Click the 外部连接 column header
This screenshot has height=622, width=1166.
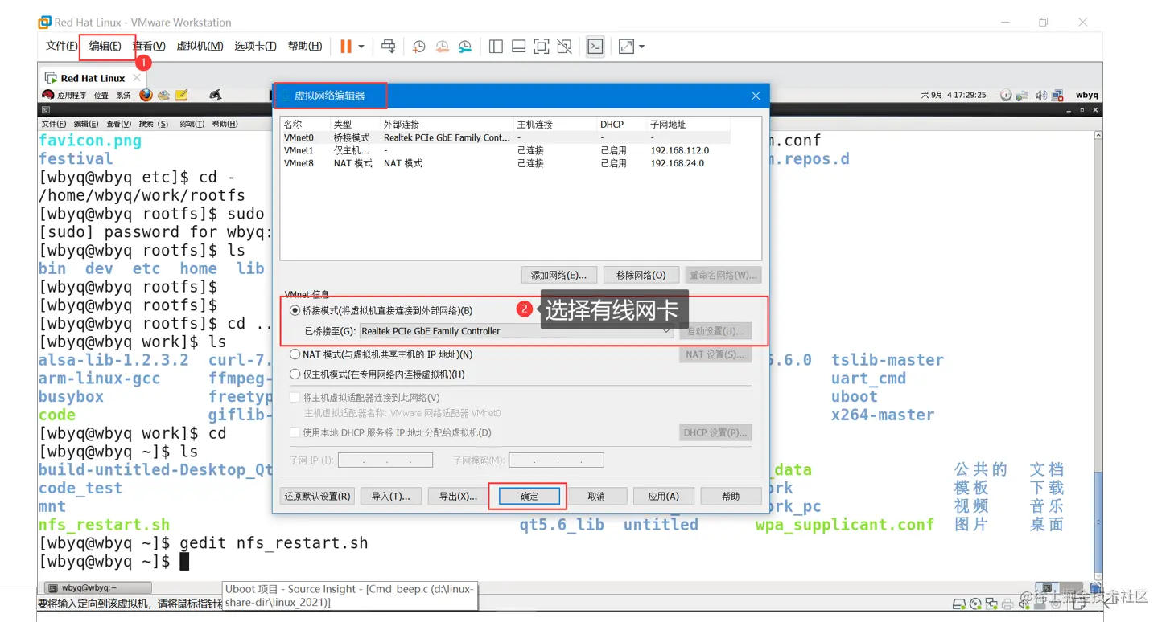tap(447, 125)
